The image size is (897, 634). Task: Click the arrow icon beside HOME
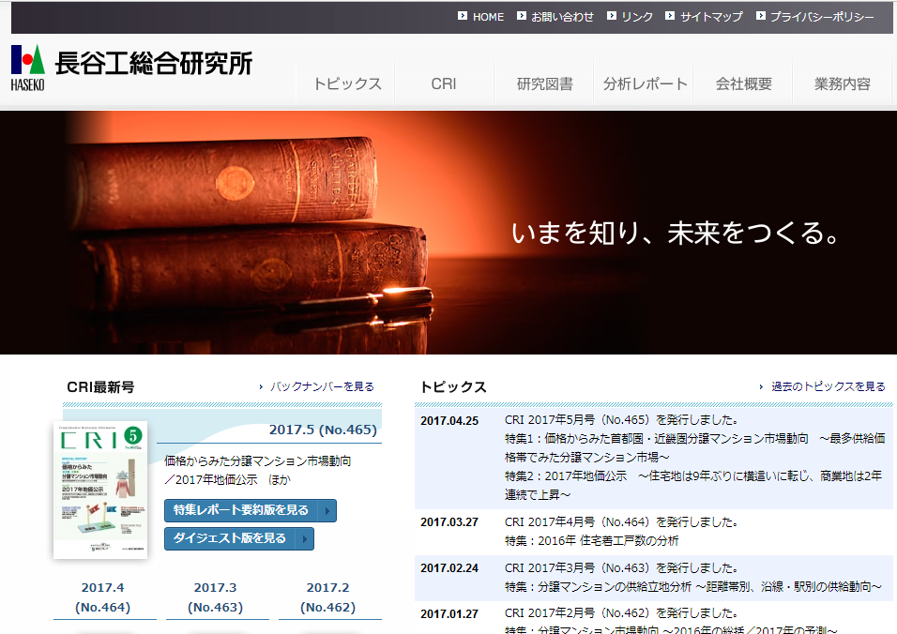click(463, 16)
